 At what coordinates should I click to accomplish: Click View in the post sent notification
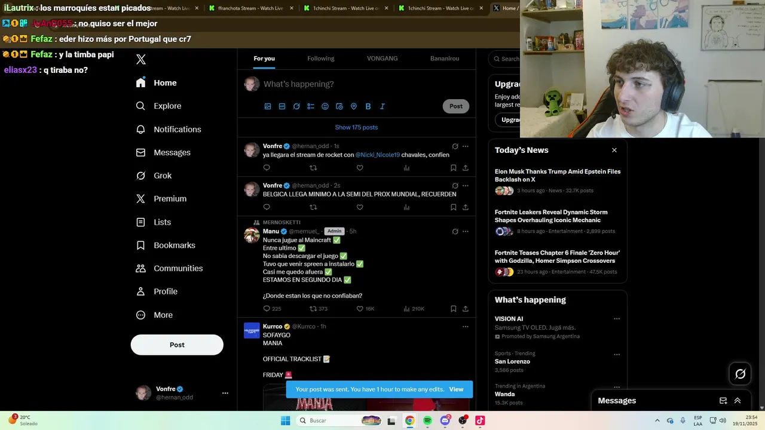point(456,389)
